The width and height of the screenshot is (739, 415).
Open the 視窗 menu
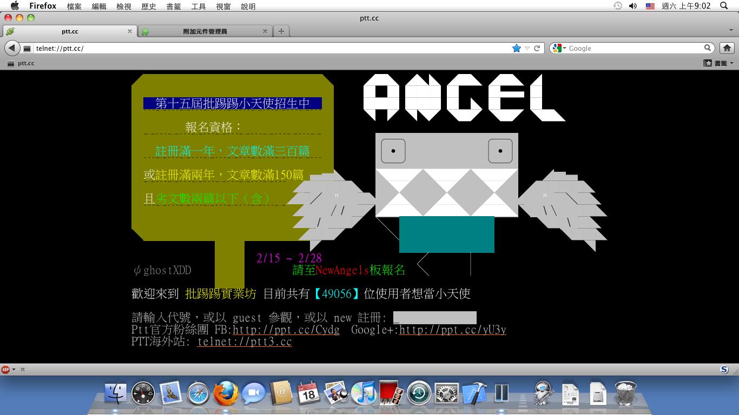(223, 6)
